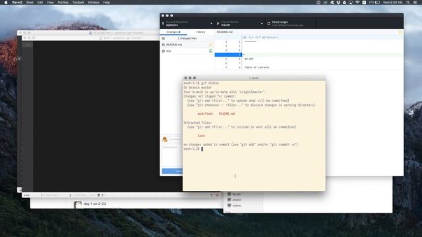Click the modified status icon for README.md

[211, 45]
